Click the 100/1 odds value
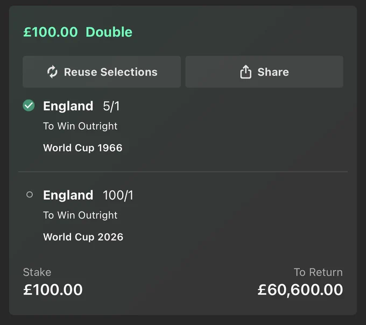Viewport: 366px width, 325px height. click(118, 195)
